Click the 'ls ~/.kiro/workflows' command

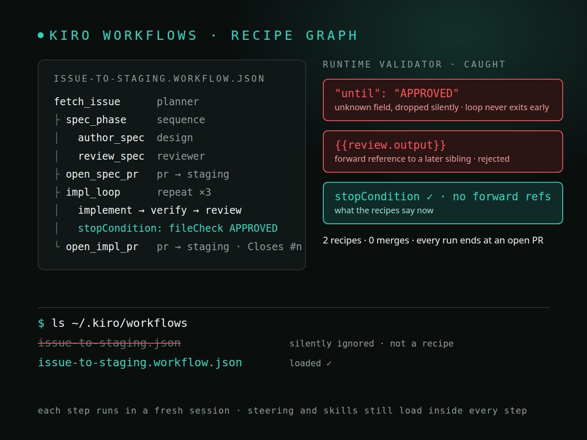[119, 323]
